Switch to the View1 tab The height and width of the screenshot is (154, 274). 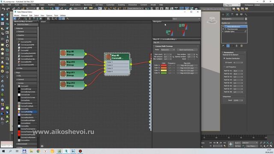point(43,22)
